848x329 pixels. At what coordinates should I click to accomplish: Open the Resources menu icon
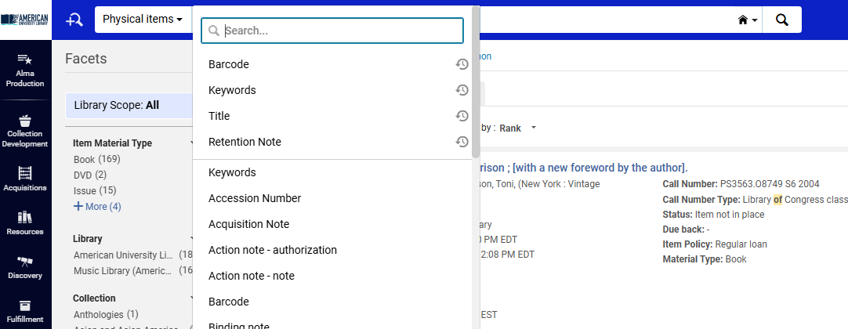coord(25,222)
